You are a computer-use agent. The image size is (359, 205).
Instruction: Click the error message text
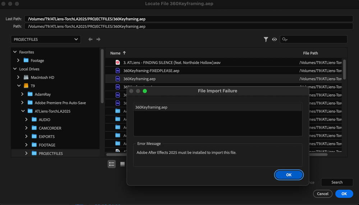point(187,152)
